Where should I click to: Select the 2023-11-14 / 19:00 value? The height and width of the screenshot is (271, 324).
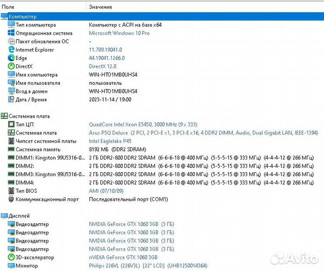point(110,99)
